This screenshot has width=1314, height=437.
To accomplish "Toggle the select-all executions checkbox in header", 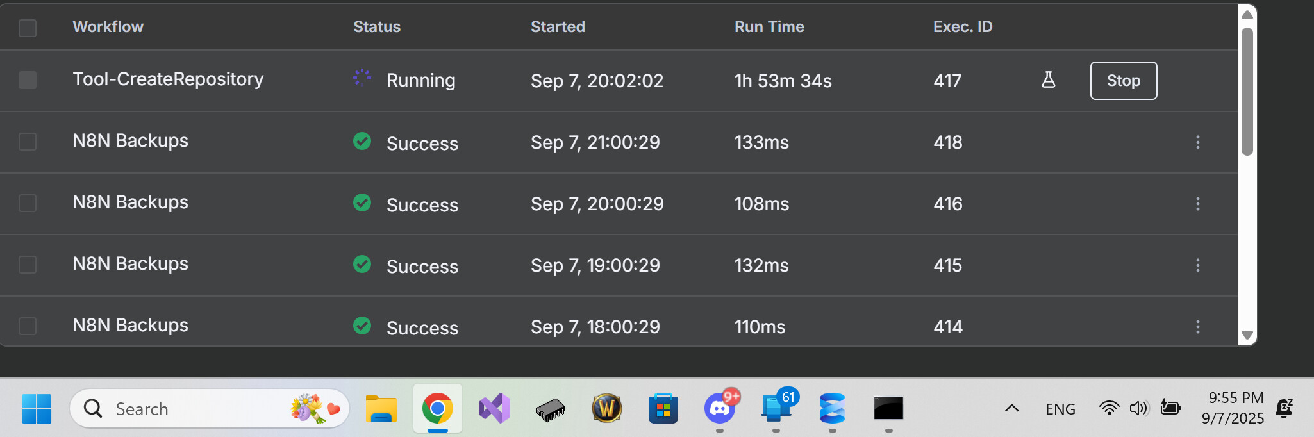I will point(28,28).
